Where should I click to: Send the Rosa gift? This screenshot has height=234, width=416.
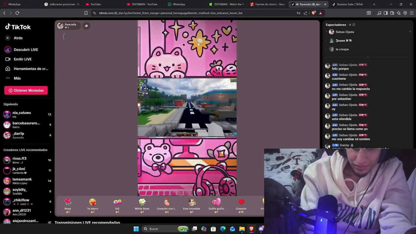tap(68, 205)
